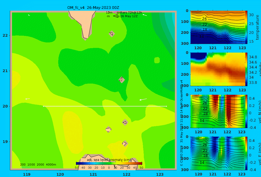Click the 'vel. N (m/s)' axis label
This screenshot has height=177, width=261.
[259, 112]
